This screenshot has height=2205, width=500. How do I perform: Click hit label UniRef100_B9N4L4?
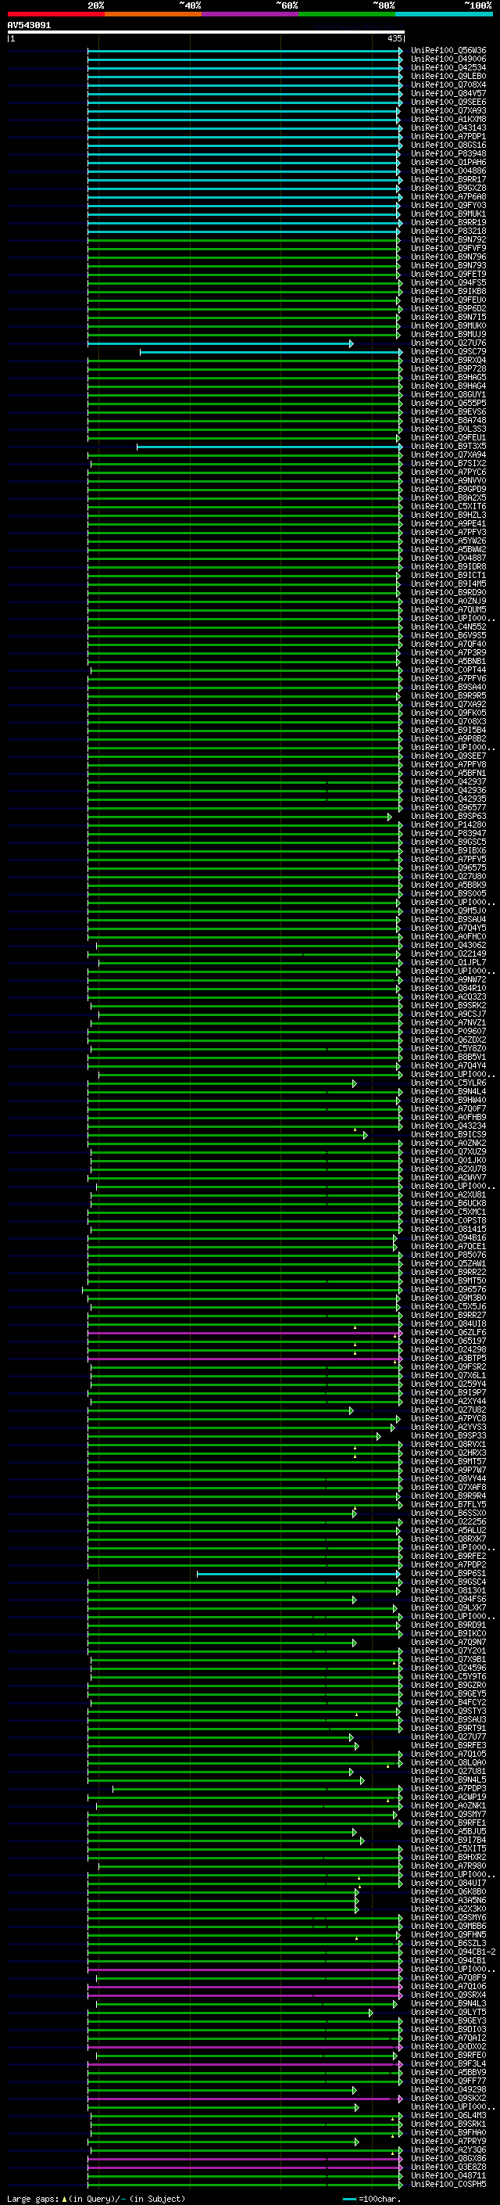448,1091
